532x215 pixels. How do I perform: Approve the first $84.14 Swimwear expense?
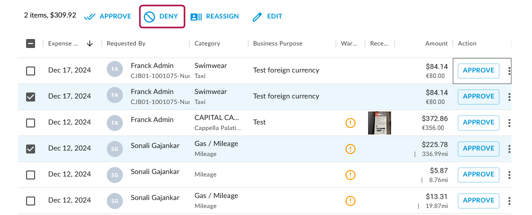[478, 70]
